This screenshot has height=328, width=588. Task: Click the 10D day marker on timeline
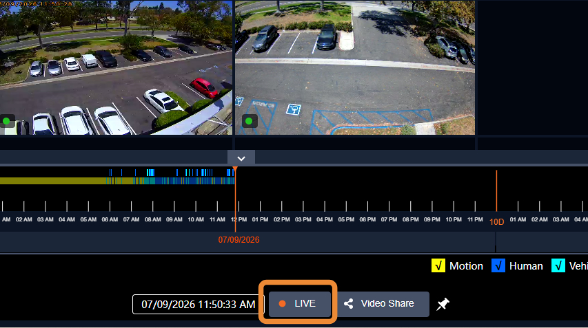496,222
